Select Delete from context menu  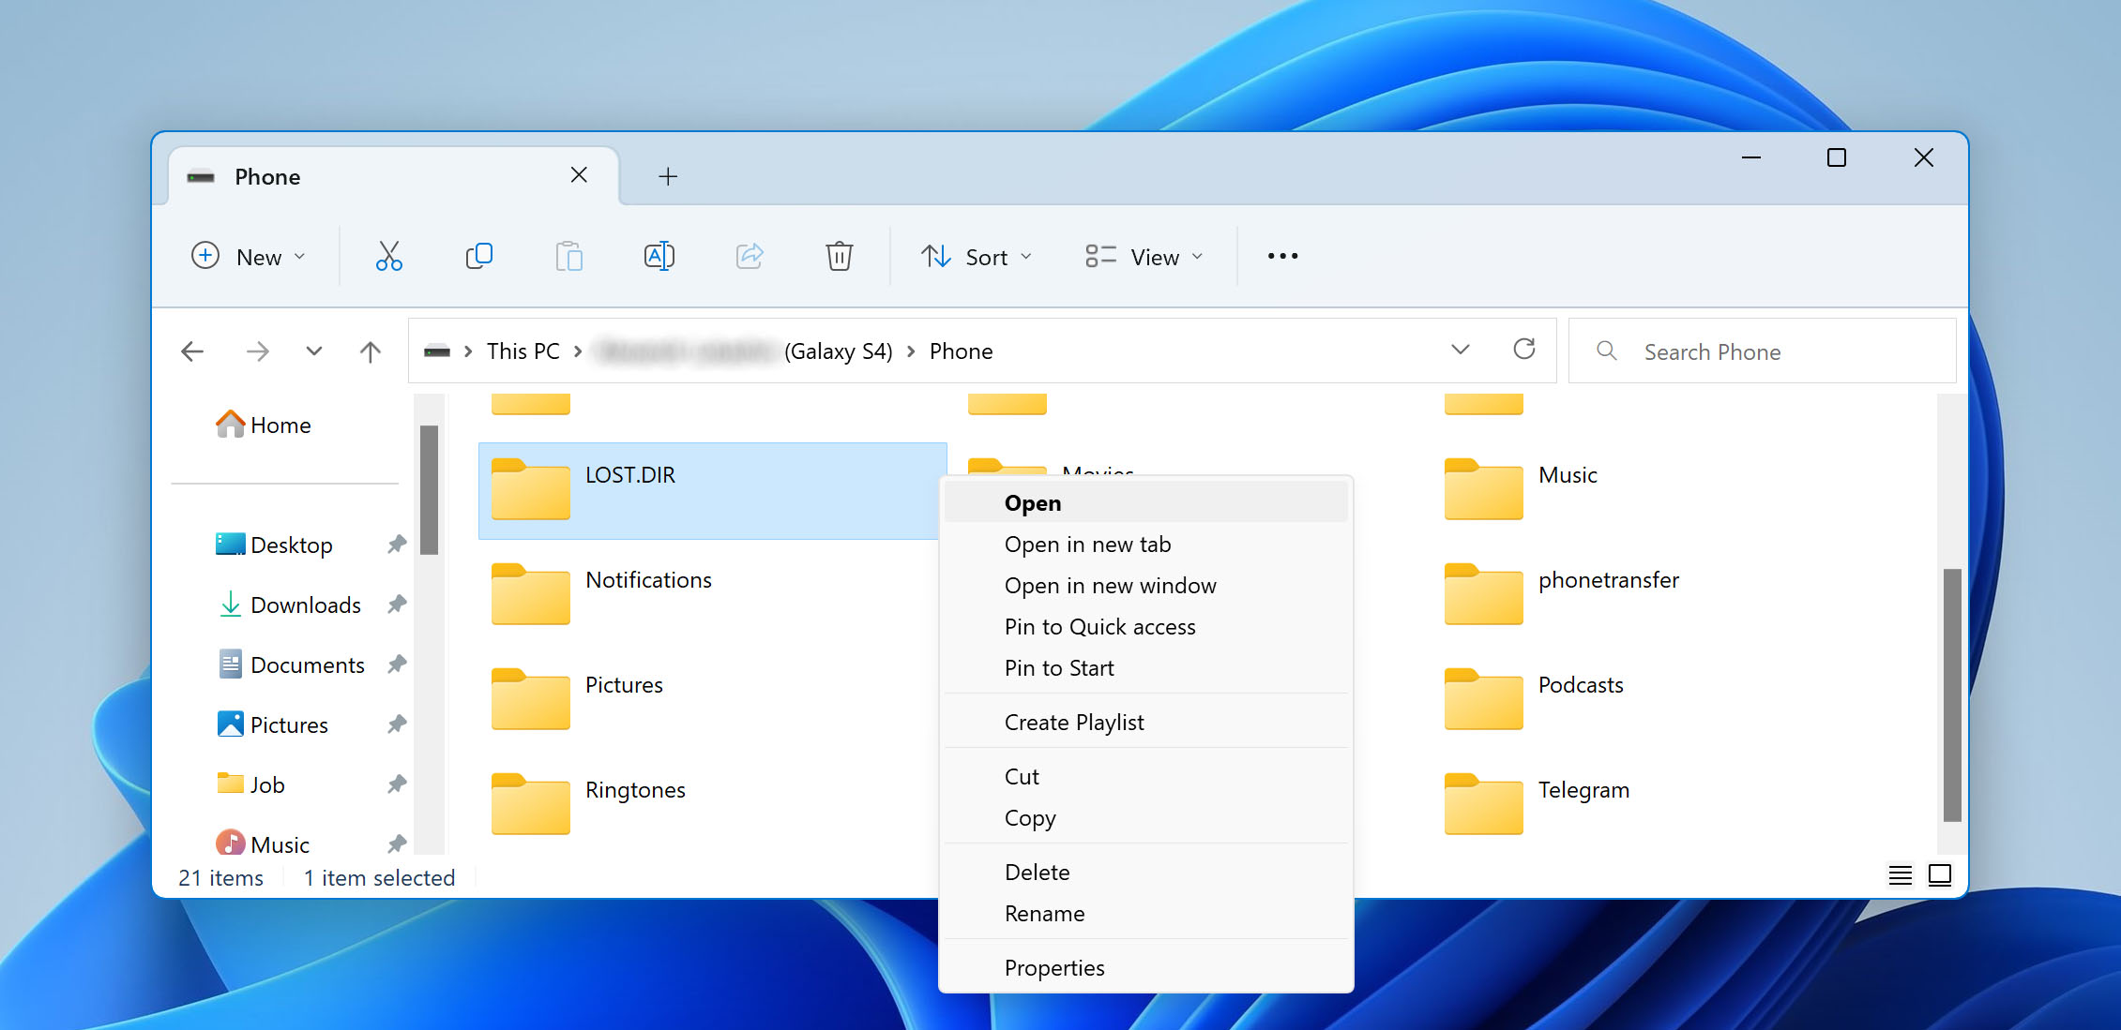1035,871
